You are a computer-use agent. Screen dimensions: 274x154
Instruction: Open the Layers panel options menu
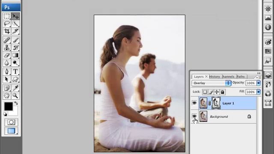click(259, 77)
